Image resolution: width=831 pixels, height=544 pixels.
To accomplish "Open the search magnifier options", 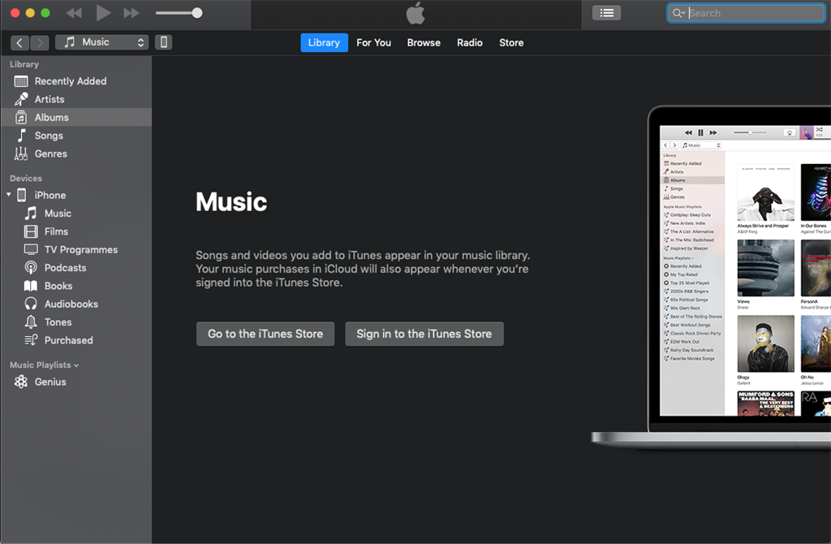I will point(678,13).
